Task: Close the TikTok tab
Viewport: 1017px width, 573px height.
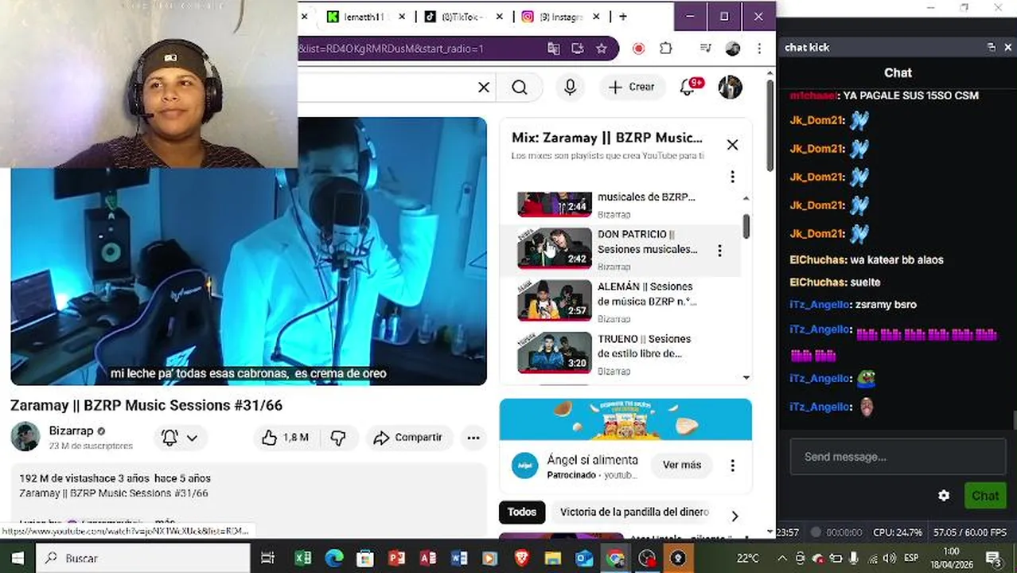Action: pyautogui.click(x=499, y=17)
